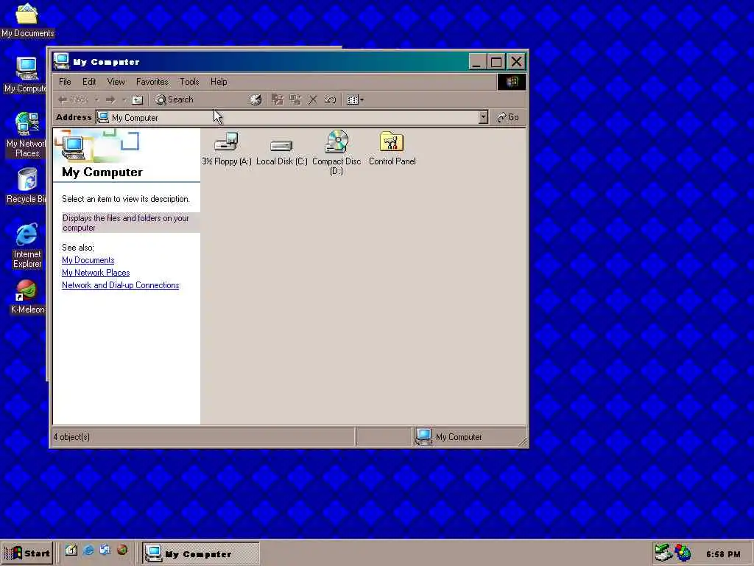The height and width of the screenshot is (566, 754).
Task: Select the K-Meleon desktop shortcut
Action: click(27, 297)
